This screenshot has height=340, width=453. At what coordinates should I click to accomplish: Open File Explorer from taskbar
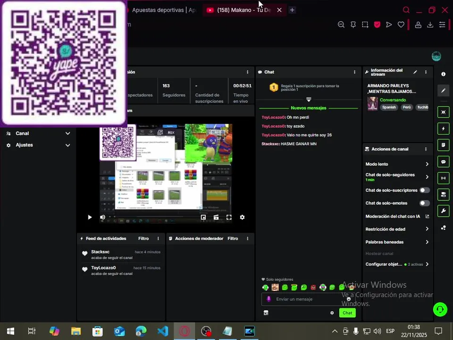(x=76, y=331)
